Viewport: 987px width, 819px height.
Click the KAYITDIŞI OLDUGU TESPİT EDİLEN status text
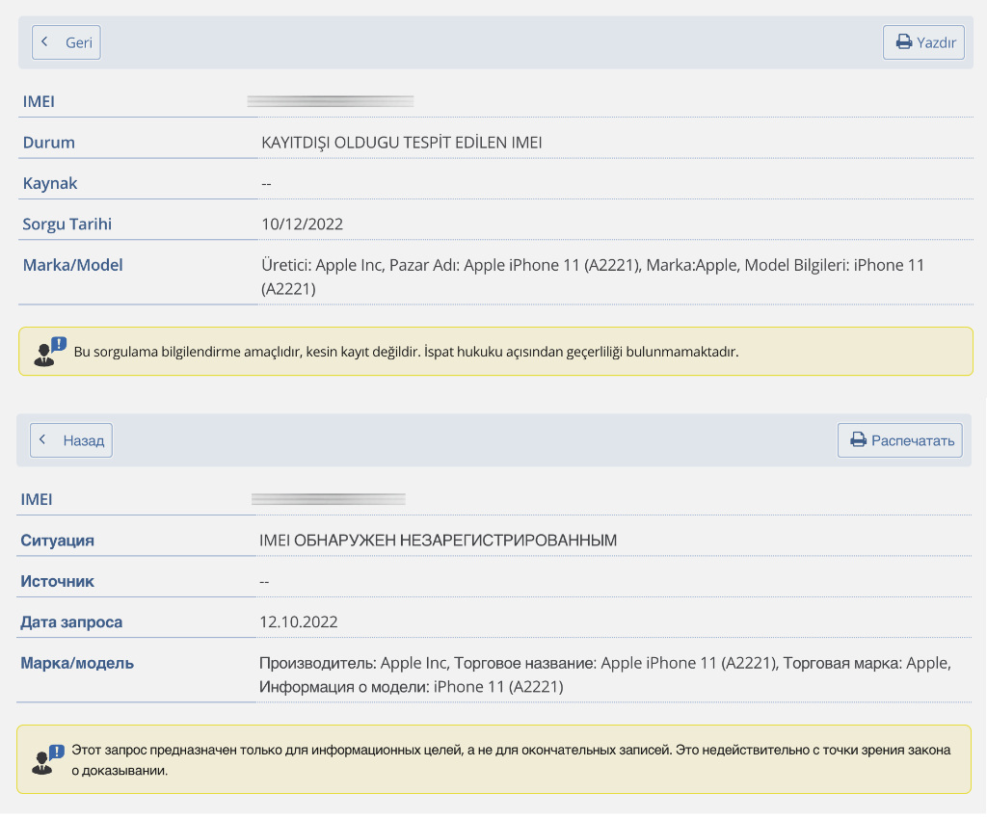tap(402, 143)
